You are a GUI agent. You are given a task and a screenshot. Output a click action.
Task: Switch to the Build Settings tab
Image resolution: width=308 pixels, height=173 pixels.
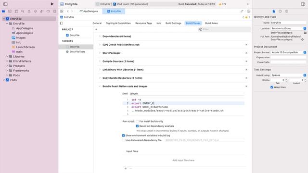[x=173, y=23]
